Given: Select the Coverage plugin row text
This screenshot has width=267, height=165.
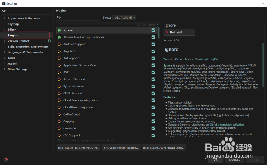Looking at the screenshot, I should tap(70, 128).
